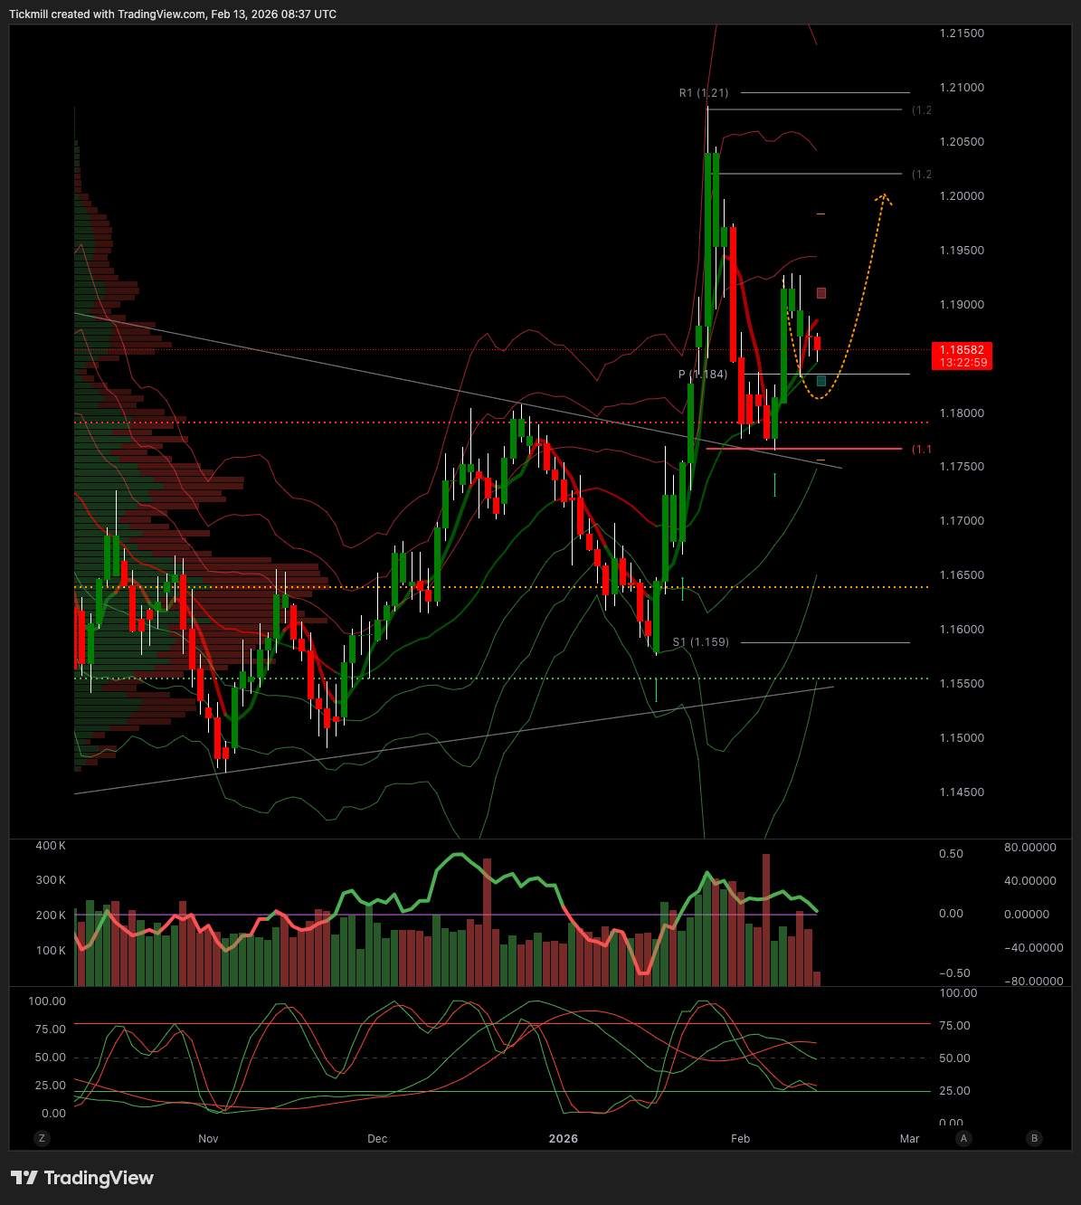Click the red (1.1 level label

click(921, 450)
